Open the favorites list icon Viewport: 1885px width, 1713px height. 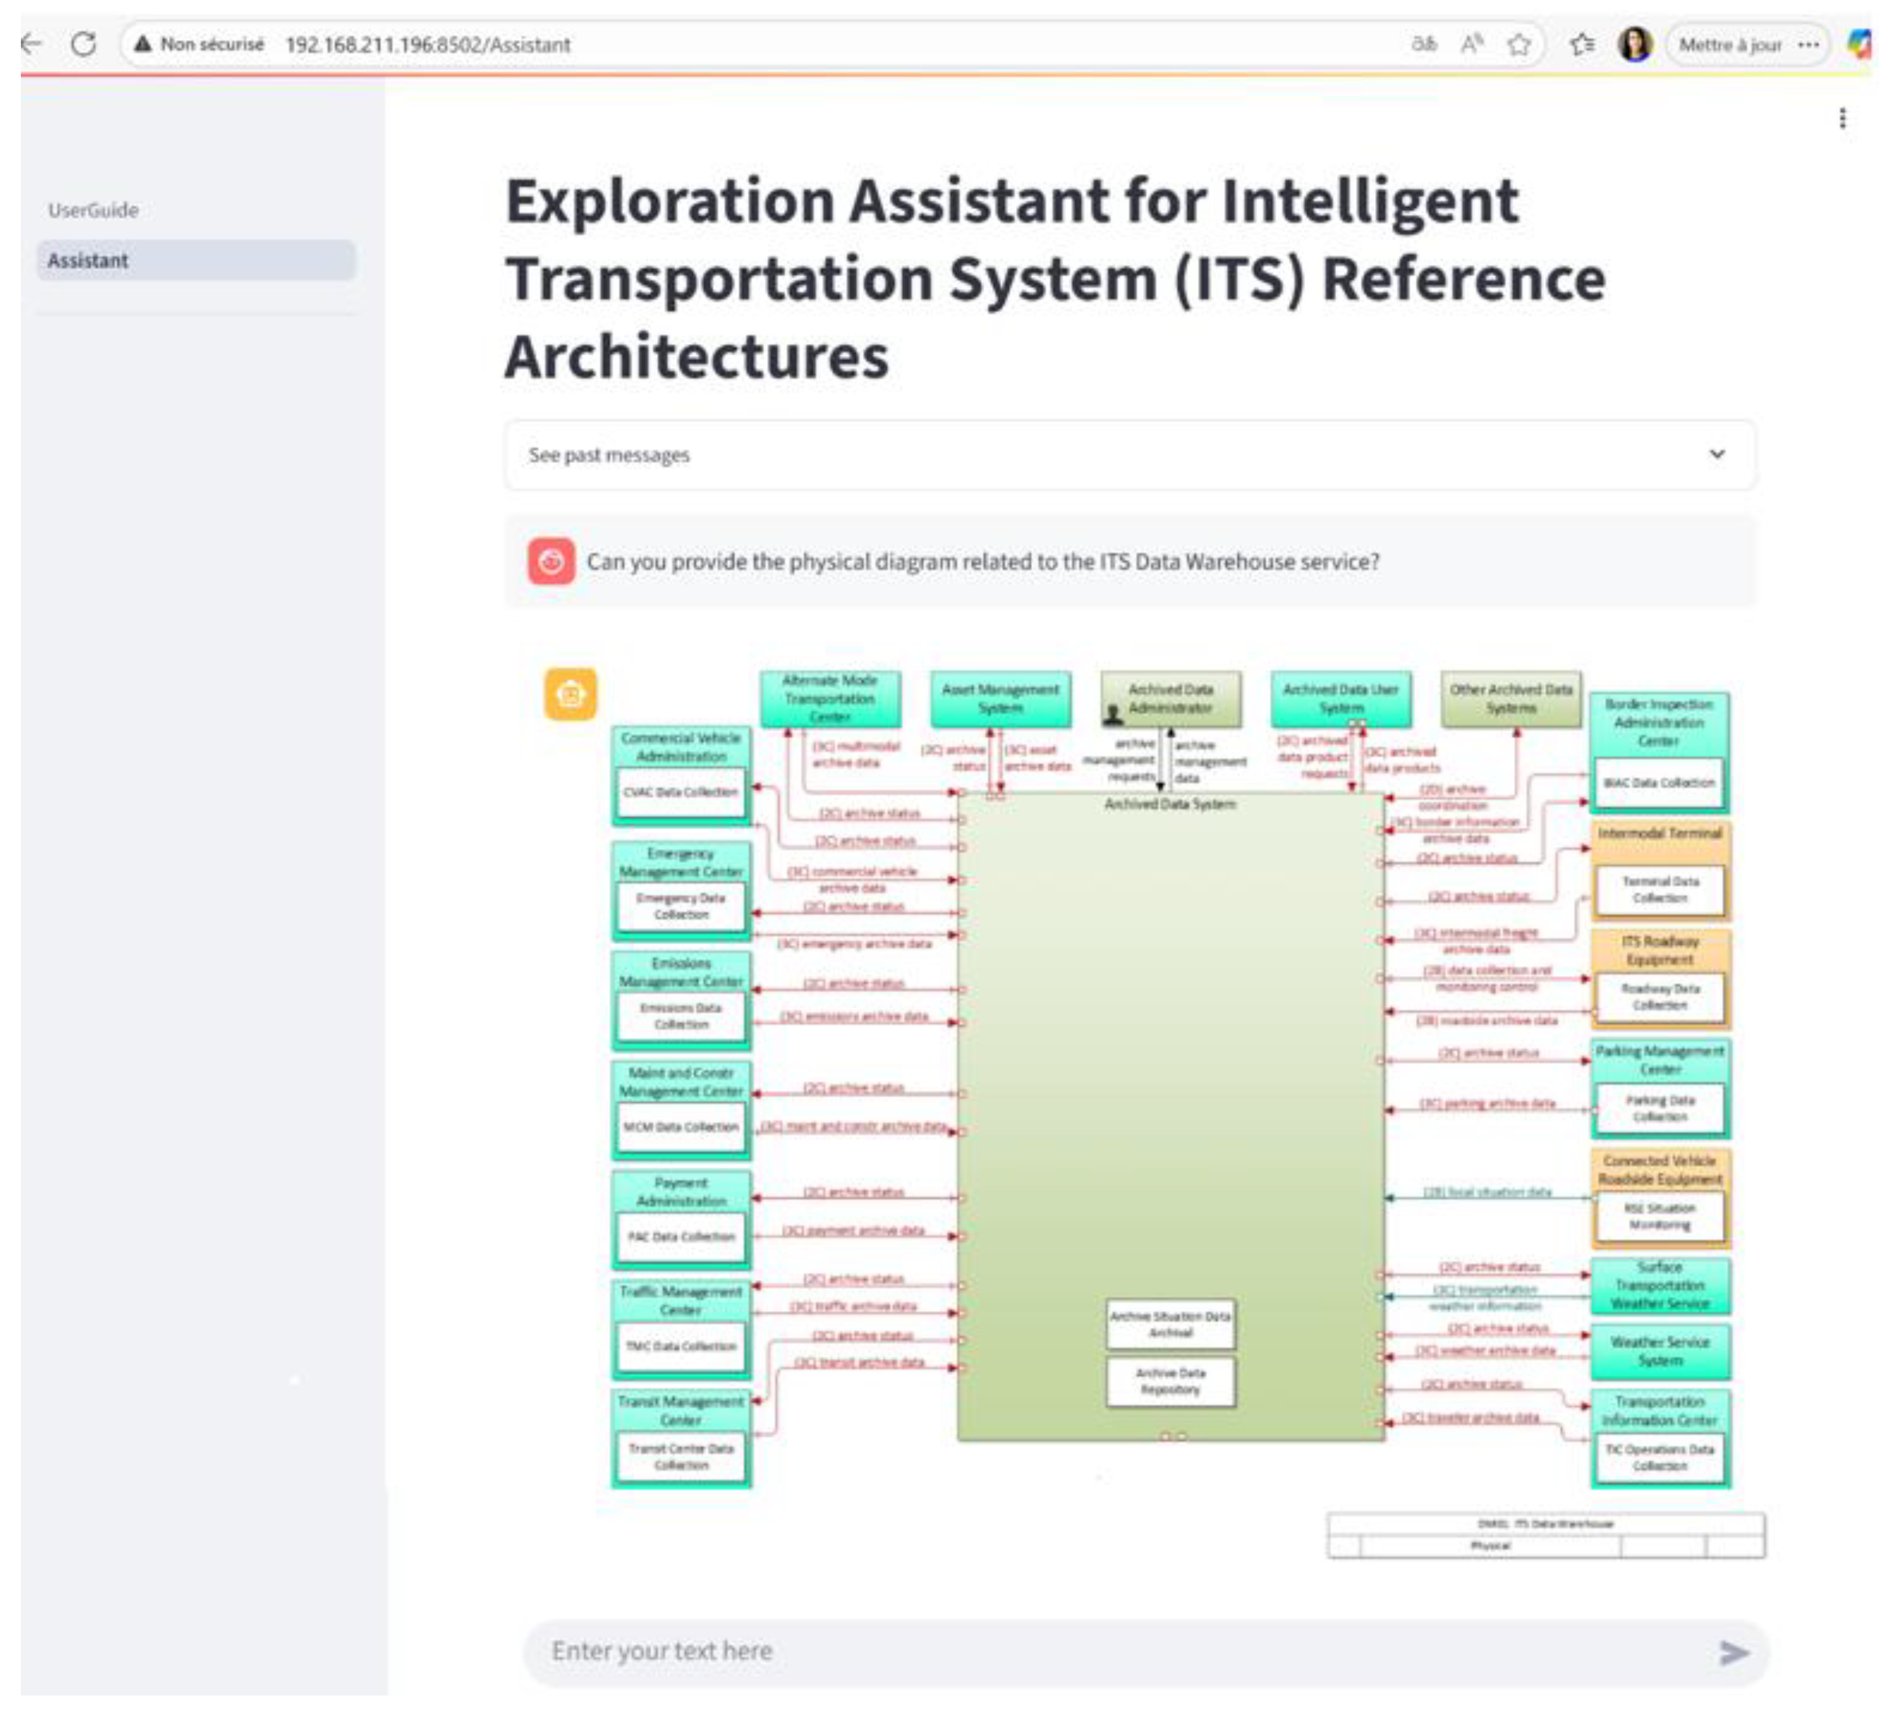[x=1582, y=44]
